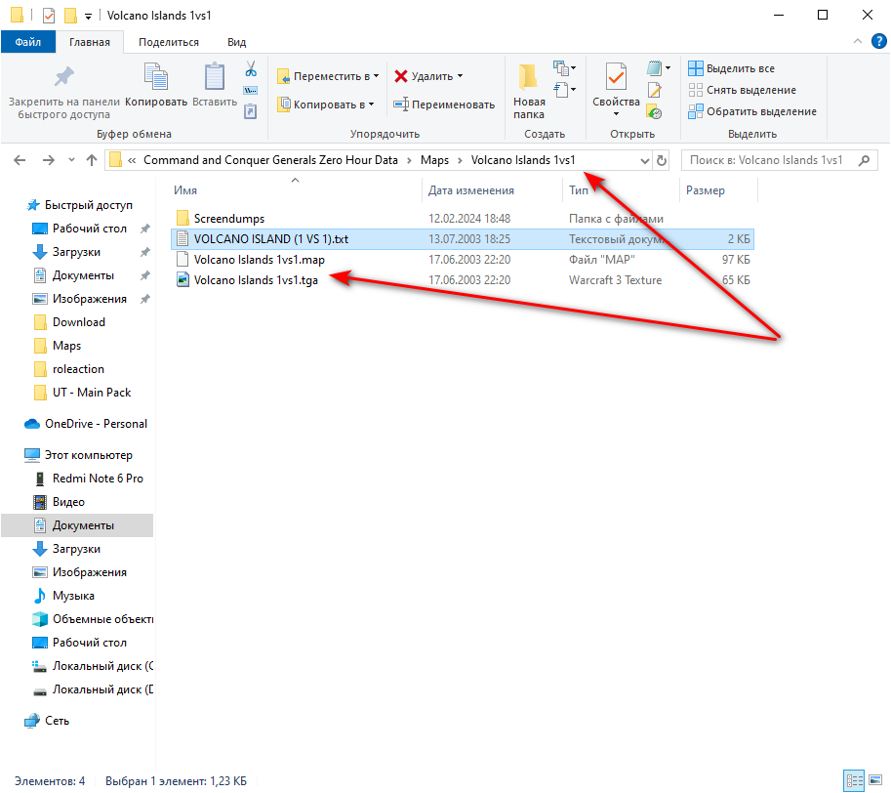Viewport: 891px width, 793px height.
Task: Open Быстрый доступ in sidebar
Action: click(80, 205)
